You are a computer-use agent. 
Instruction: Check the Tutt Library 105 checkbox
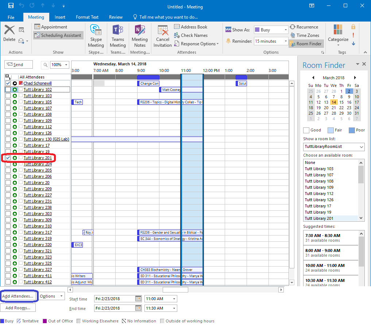point(8,102)
